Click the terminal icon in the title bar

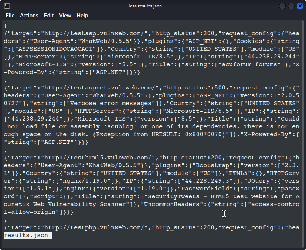[x=7, y=6]
